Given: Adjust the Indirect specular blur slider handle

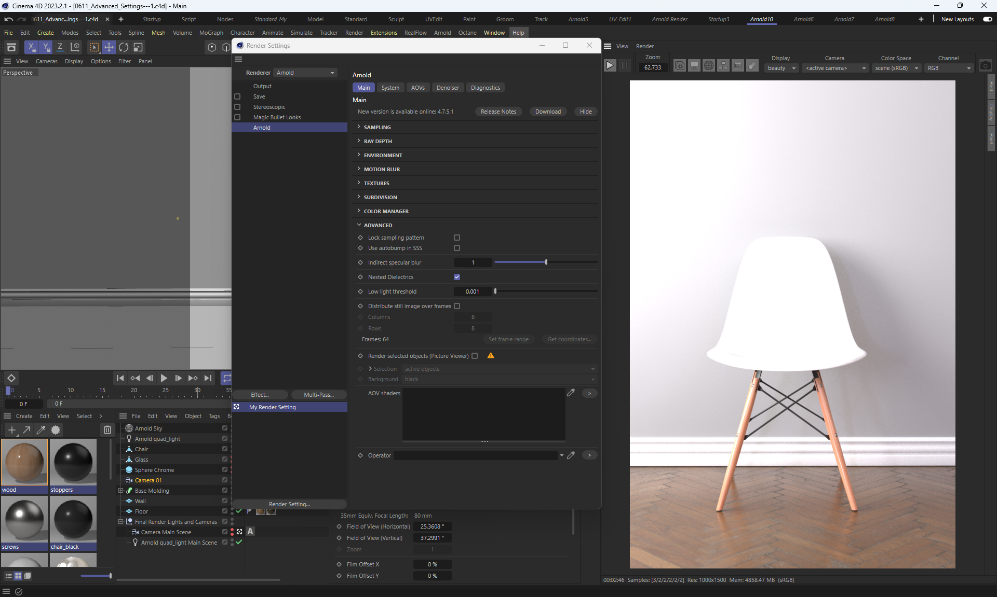Looking at the screenshot, I should [x=546, y=262].
